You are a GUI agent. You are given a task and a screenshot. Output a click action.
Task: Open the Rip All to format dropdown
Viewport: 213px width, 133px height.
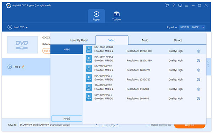click(x=192, y=27)
